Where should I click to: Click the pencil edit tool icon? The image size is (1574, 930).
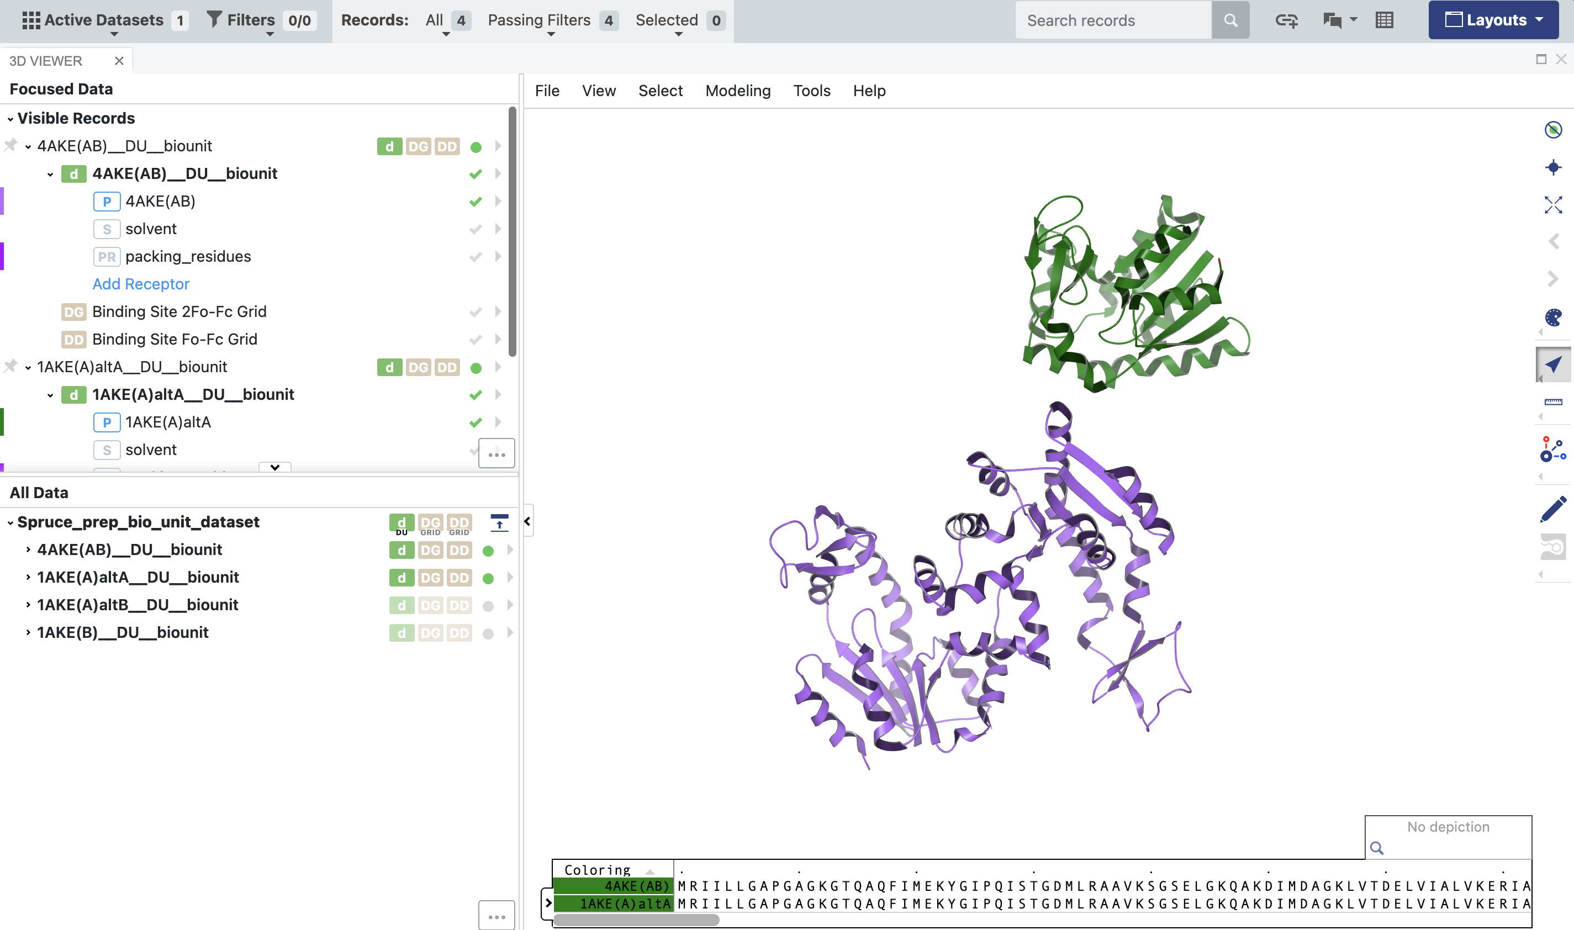coord(1552,509)
